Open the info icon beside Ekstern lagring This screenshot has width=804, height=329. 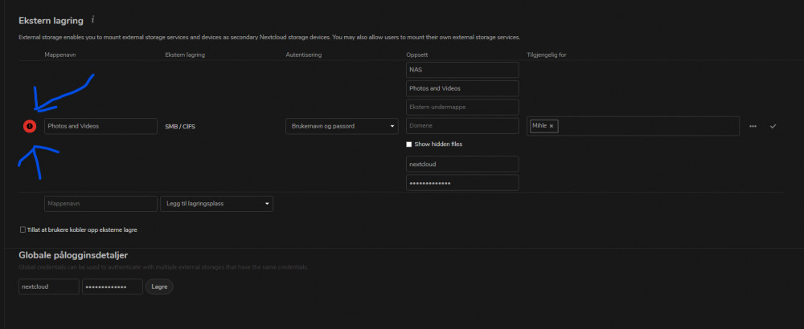tap(92, 20)
